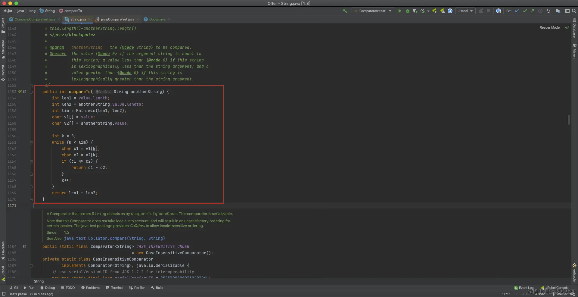The width and height of the screenshot is (578, 297).
Task: Open the JRebel dropdown in toolbar
Action: [465, 11]
